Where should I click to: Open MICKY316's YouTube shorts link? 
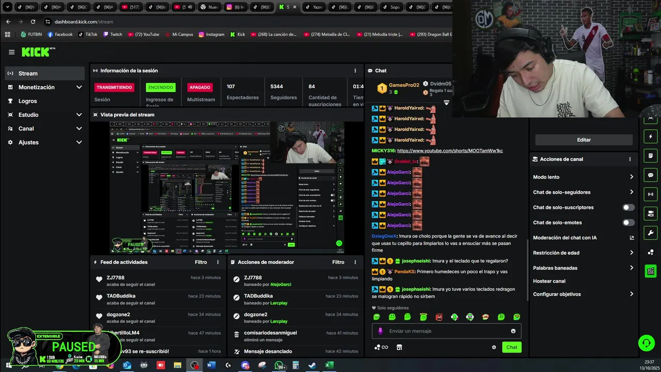(x=450, y=151)
